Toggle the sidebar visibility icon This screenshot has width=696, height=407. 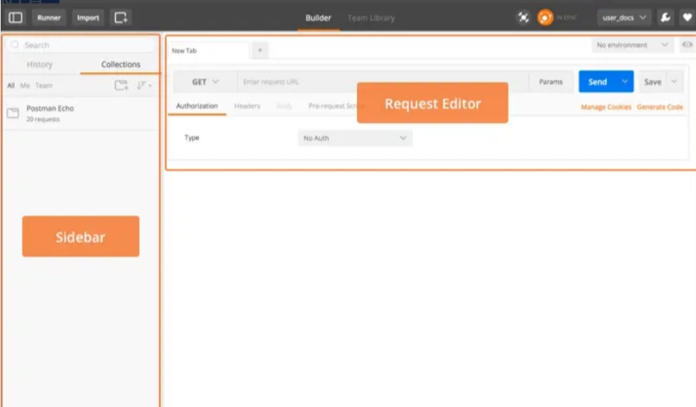pyautogui.click(x=15, y=17)
